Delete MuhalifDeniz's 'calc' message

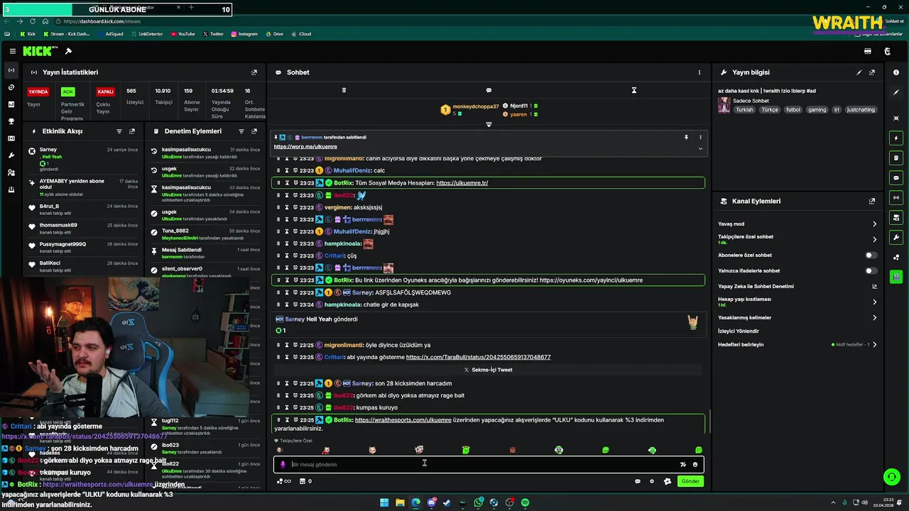pyautogui.click(x=278, y=171)
